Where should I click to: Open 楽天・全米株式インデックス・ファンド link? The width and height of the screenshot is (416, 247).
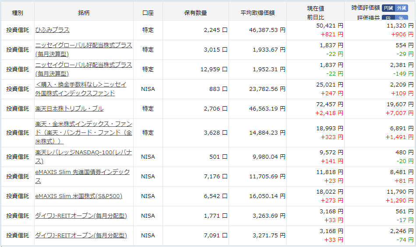click(x=84, y=132)
